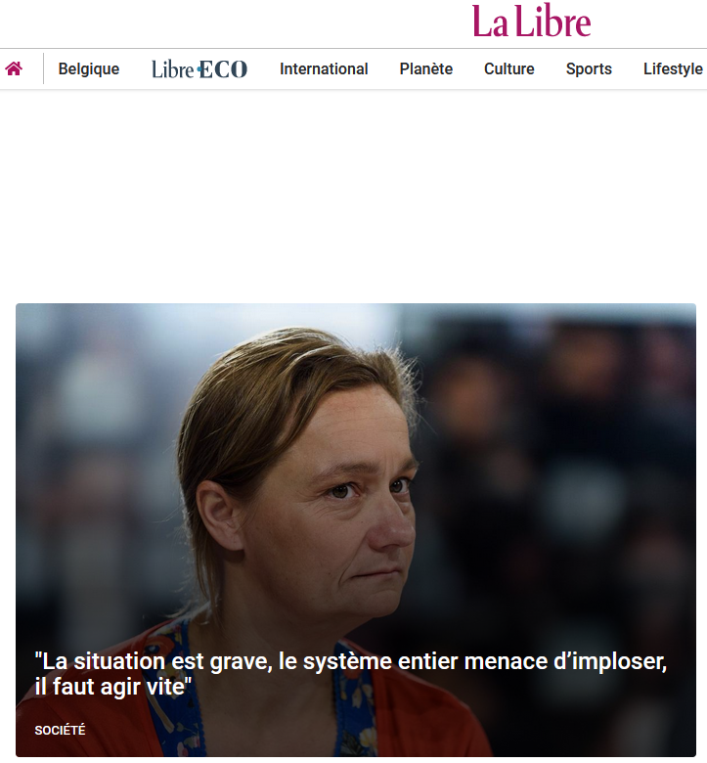Open the Lifestyle menu item
707x763 pixels.
point(673,69)
